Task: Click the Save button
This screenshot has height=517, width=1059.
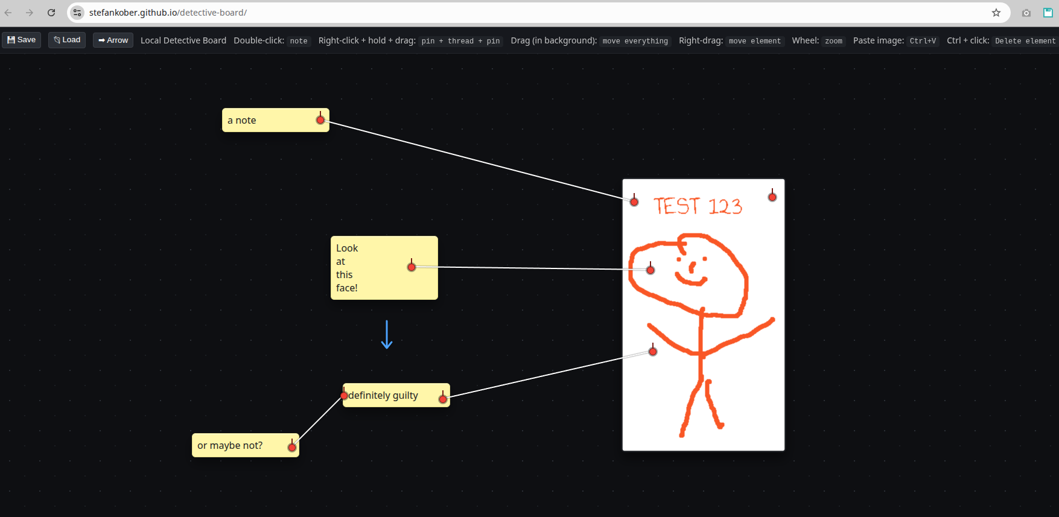Action: point(21,40)
